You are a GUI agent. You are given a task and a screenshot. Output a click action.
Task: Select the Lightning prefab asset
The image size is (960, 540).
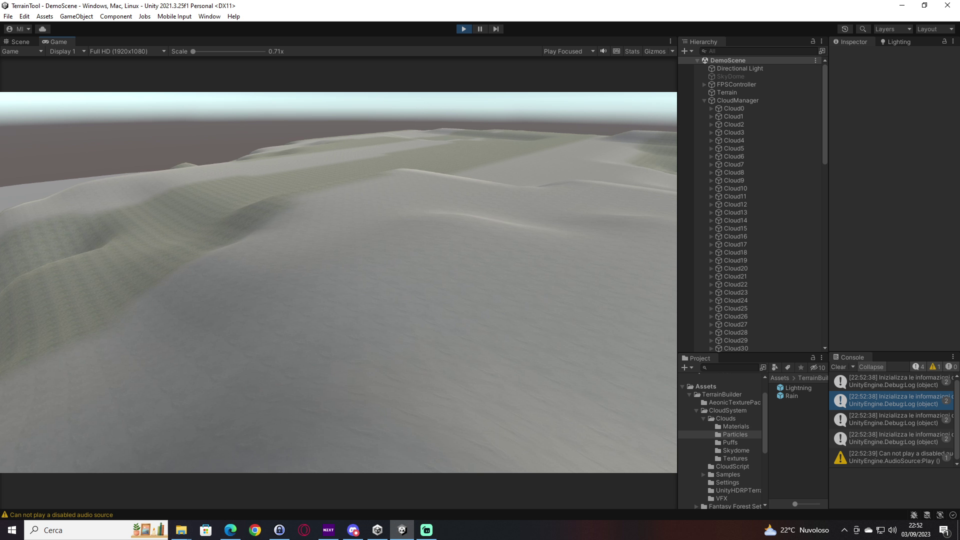pos(794,388)
